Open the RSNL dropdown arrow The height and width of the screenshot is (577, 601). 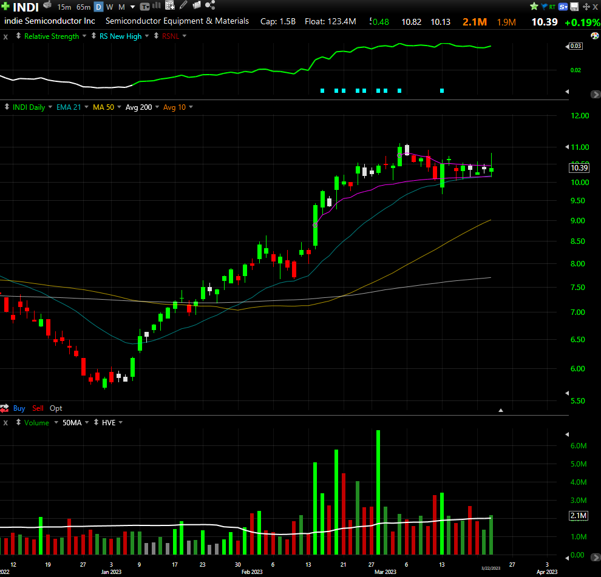(x=185, y=36)
